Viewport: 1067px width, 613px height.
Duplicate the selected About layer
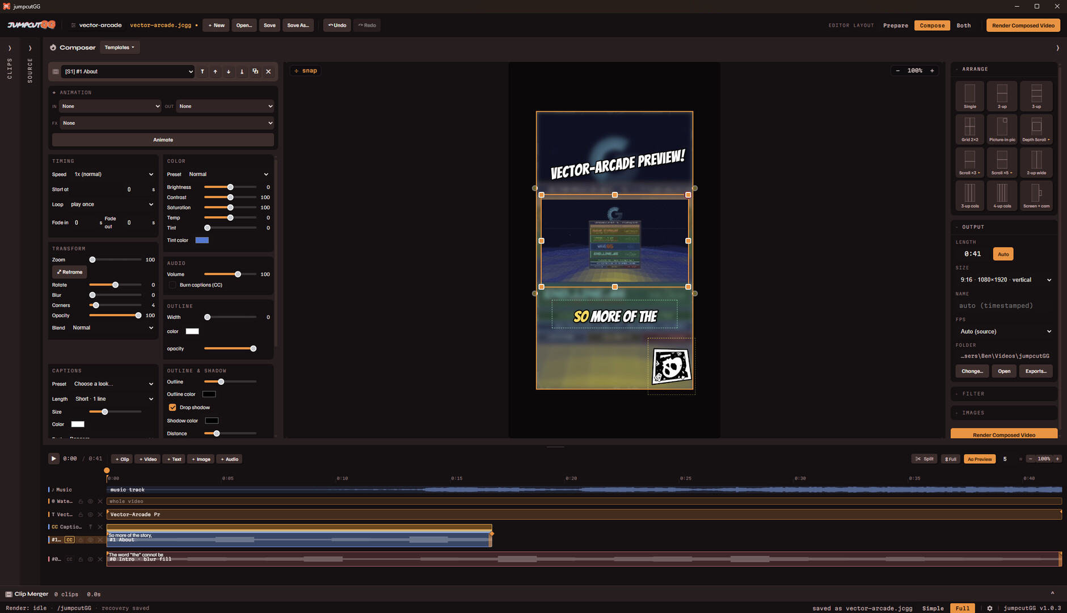point(255,72)
